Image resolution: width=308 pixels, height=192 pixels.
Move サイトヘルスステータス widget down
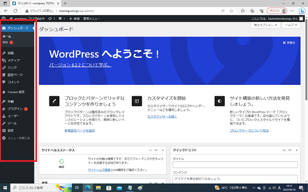tap(156, 150)
